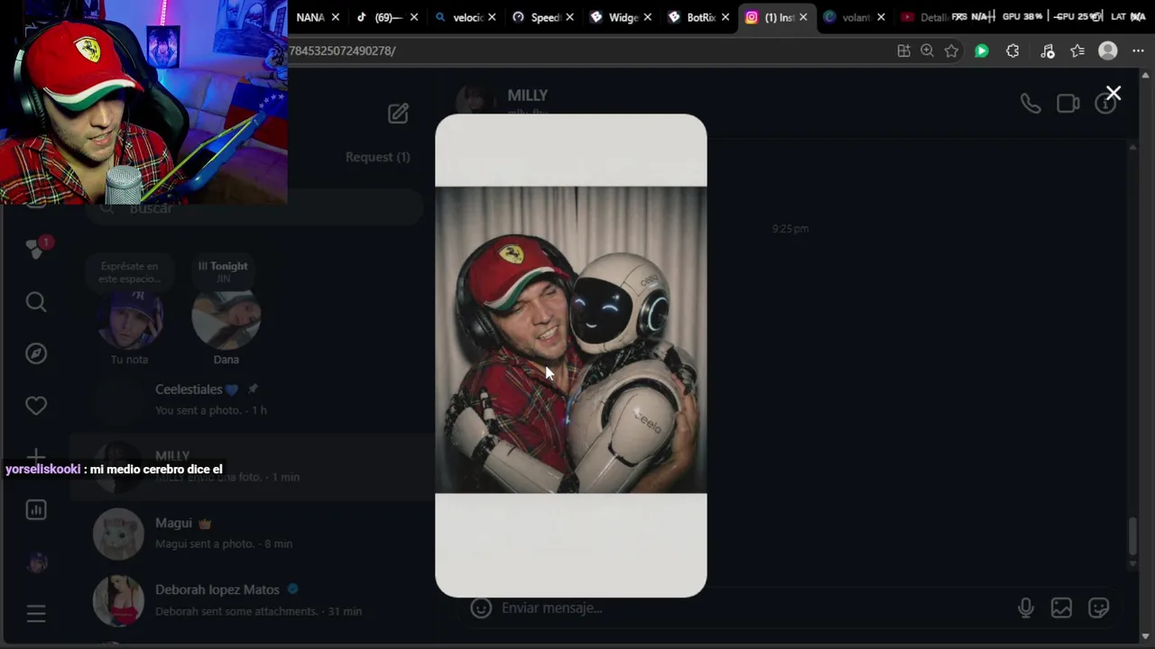The image size is (1155, 649).
Task: Open browser profile menu
Action: 1108,50
